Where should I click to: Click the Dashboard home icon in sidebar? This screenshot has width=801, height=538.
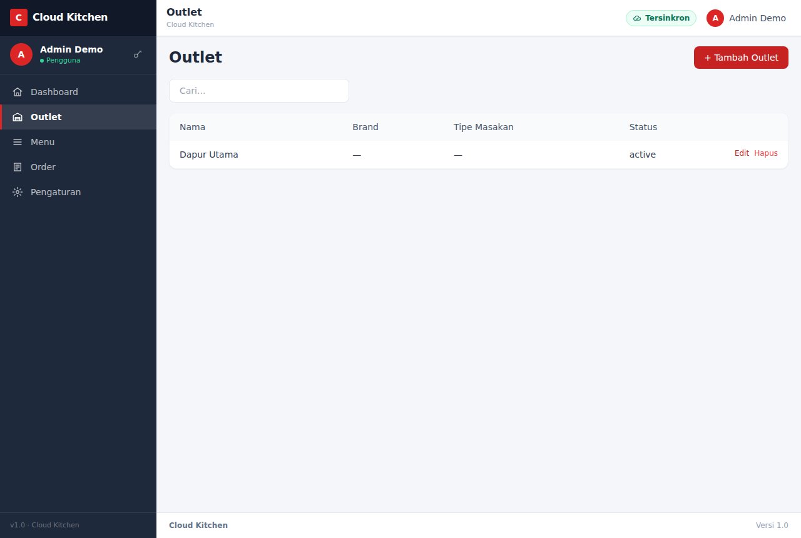[x=18, y=92]
